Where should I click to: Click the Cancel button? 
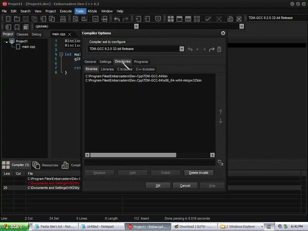[185, 186]
